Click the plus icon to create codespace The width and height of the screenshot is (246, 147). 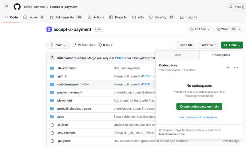coord(228,67)
